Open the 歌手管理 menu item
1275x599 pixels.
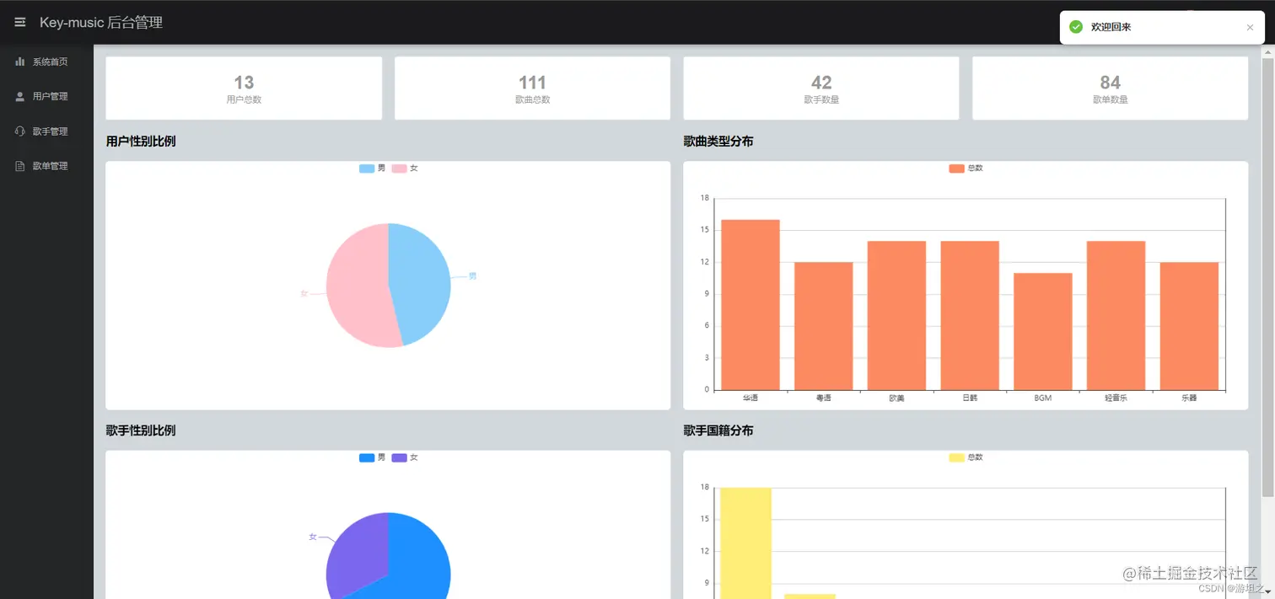click(46, 131)
